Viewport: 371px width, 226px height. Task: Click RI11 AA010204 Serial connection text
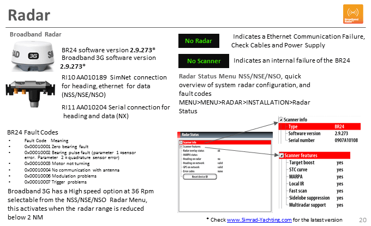116,112
